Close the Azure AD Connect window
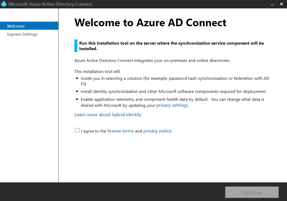The image size is (287, 201). (x=281, y=4)
